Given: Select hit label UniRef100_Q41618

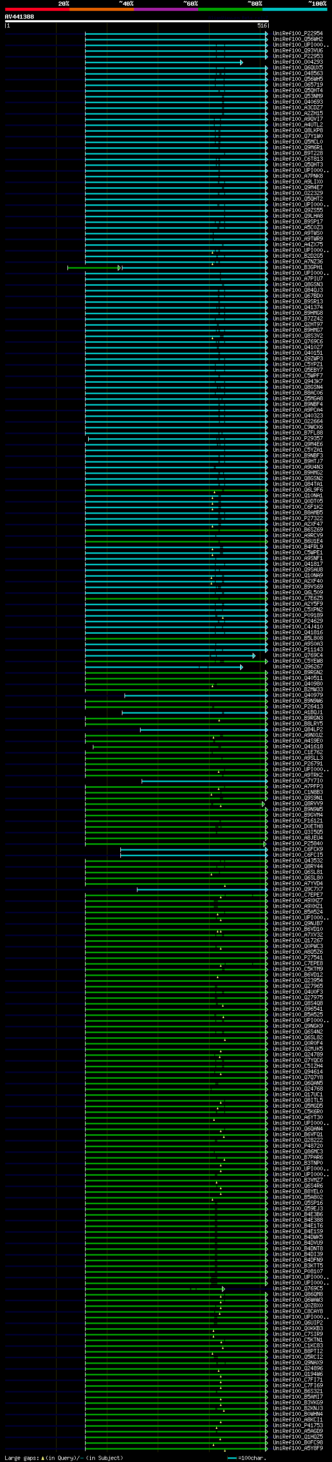Looking at the screenshot, I should point(298,746).
